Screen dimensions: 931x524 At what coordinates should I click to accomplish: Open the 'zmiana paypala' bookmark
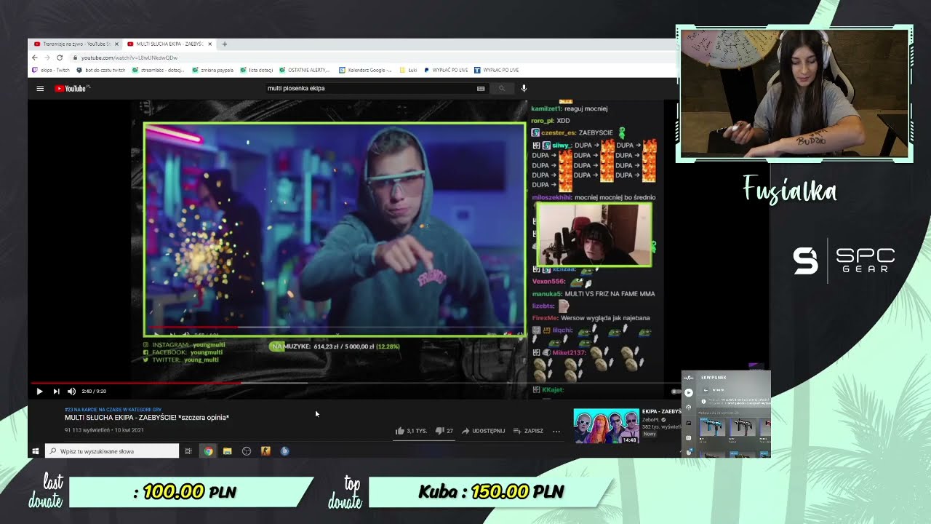pos(213,70)
